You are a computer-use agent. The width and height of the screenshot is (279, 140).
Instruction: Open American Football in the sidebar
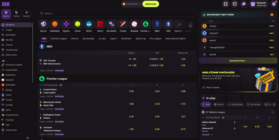(14, 65)
